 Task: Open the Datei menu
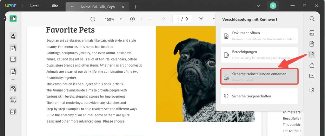click(x=34, y=6)
